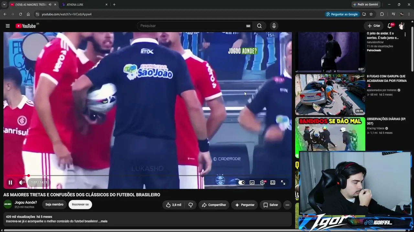414x232 pixels.
Task: View site information icon in address bar
Action: point(38,14)
